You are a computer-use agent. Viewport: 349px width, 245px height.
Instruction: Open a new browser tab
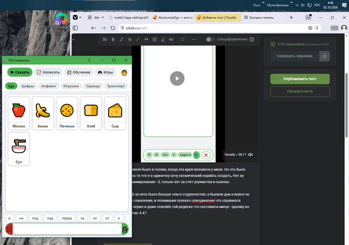click(291, 17)
